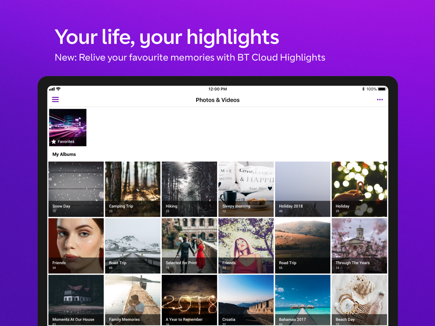Open the Bahamas 2017 album
Viewport: 435px width, 326px height.
click(x=303, y=300)
